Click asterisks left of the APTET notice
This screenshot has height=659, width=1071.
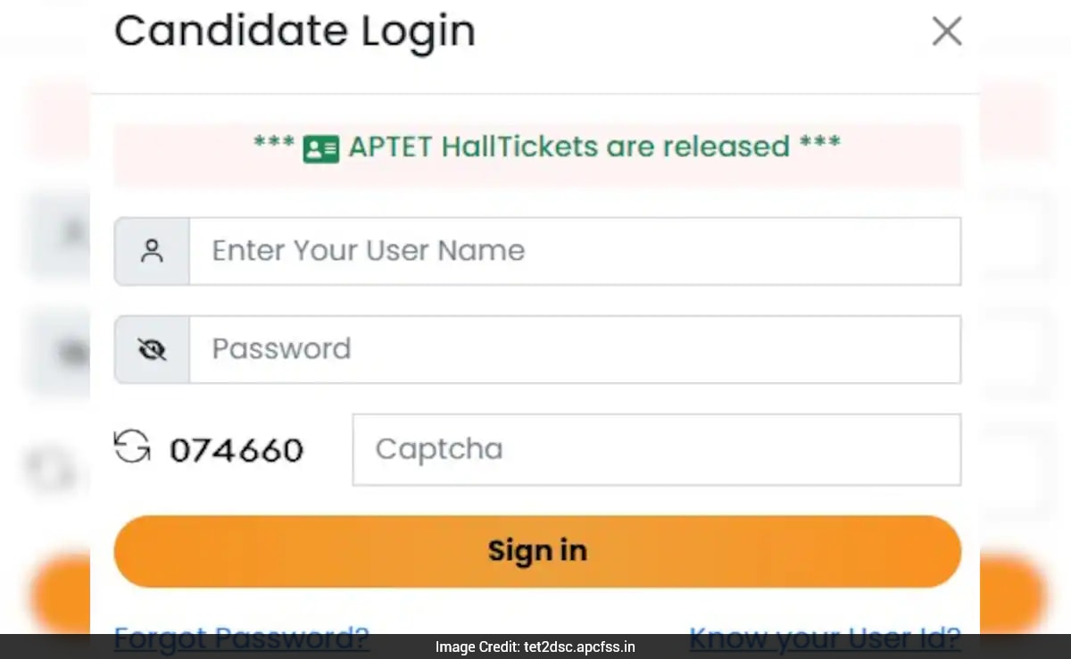click(x=273, y=145)
